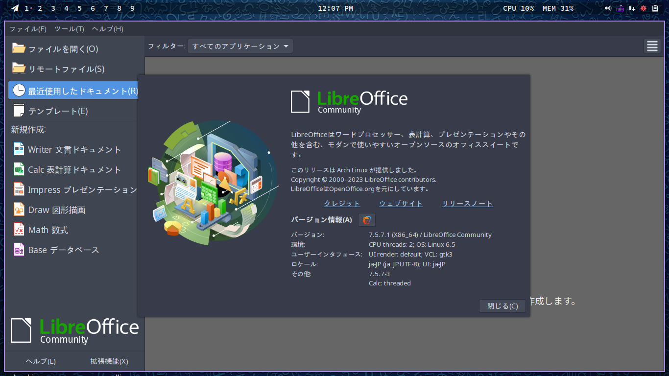This screenshot has width=669, height=376.
Task: Click the テンプレート notepad icon
Action: point(19,111)
